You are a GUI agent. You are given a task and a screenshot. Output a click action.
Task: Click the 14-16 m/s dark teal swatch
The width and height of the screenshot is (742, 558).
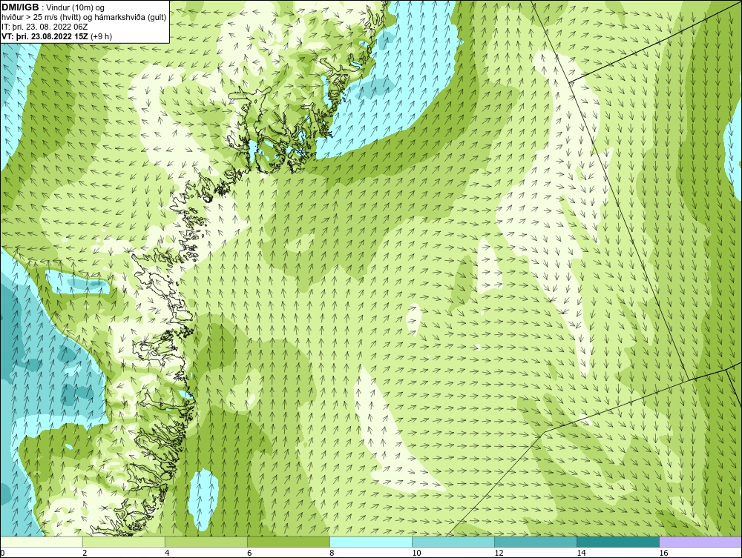click(618, 542)
